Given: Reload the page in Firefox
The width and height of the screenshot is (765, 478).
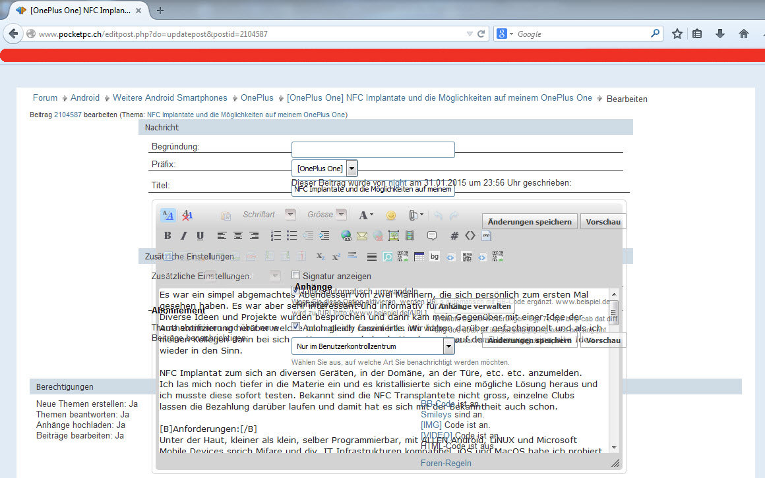Looking at the screenshot, I should (481, 34).
